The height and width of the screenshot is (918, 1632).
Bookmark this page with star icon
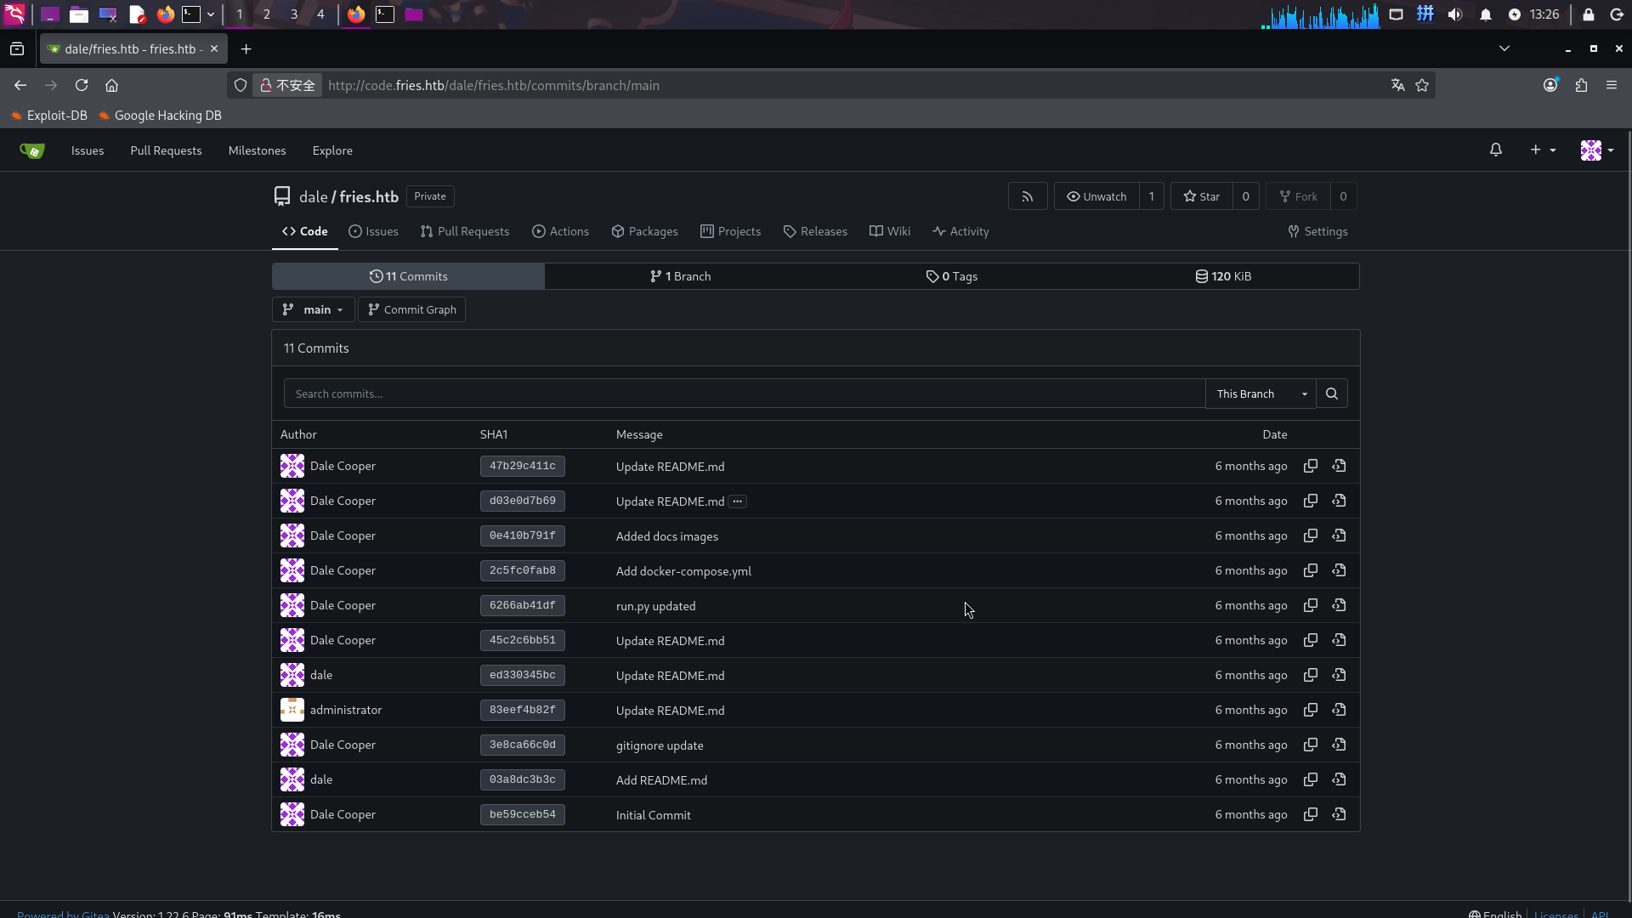coord(1422,85)
